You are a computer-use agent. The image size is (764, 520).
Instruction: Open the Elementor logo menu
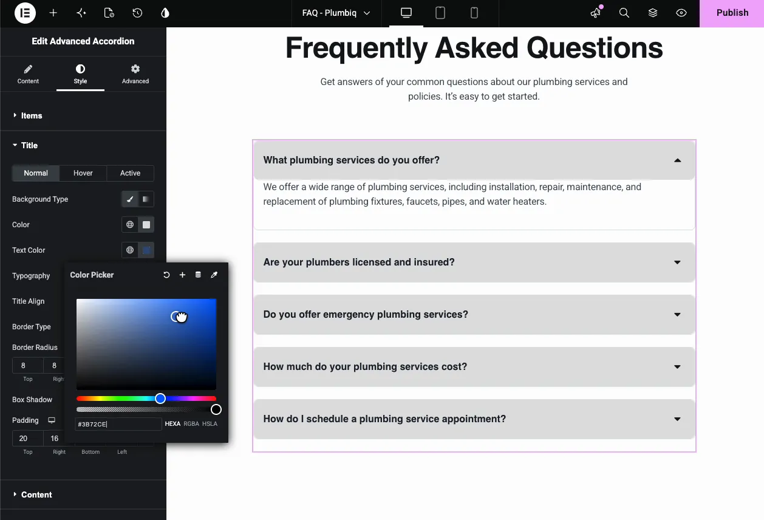pos(25,13)
